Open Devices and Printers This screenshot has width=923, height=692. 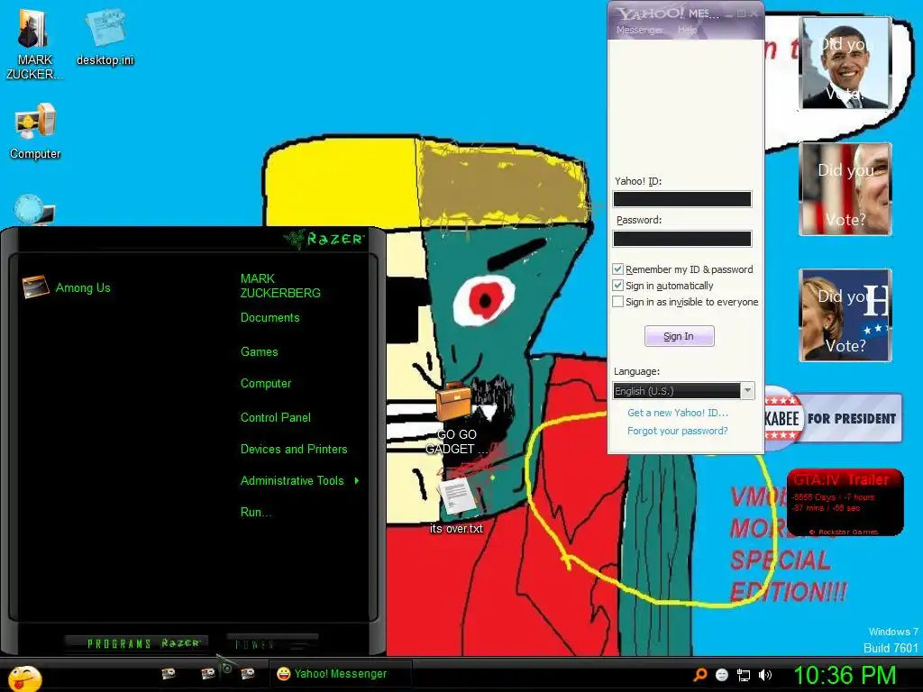coord(294,450)
